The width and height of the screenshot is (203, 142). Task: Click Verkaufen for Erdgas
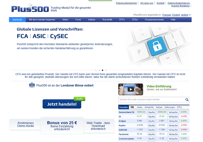(x=173, y=121)
